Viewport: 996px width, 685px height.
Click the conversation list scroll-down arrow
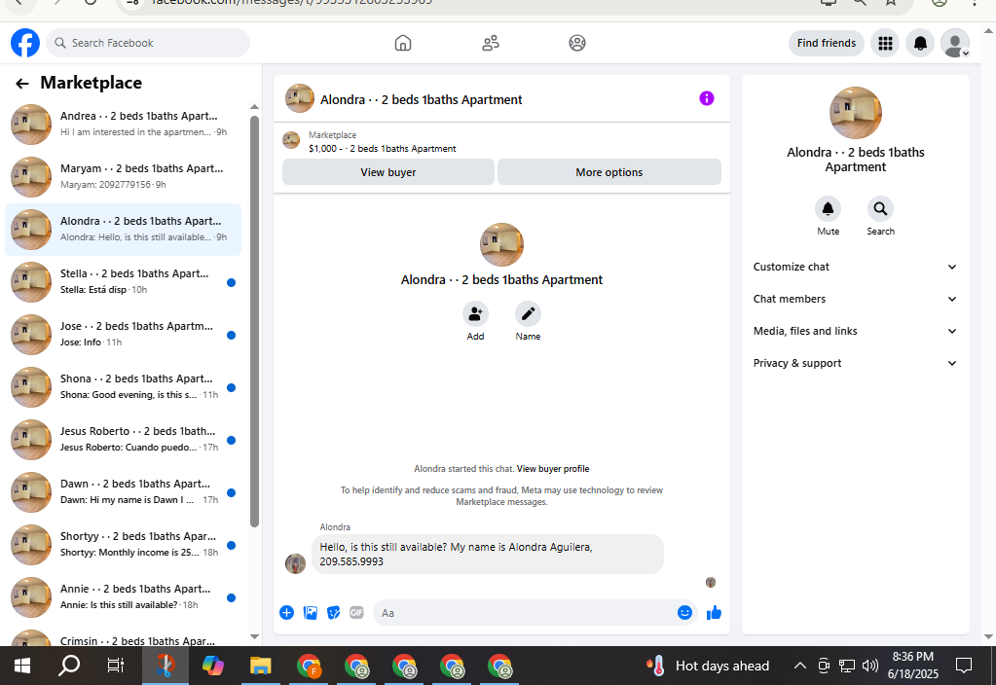pyautogui.click(x=255, y=636)
